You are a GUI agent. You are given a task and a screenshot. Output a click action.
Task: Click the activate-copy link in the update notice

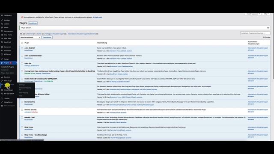pos(97,17)
